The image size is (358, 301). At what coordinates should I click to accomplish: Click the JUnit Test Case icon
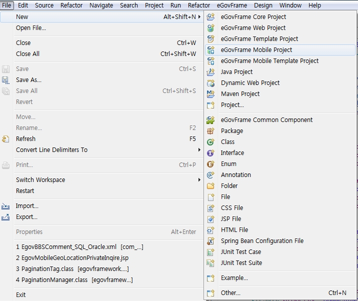click(210, 252)
